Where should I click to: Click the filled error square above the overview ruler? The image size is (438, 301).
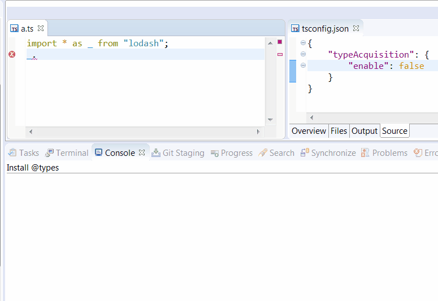tap(280, 42)
